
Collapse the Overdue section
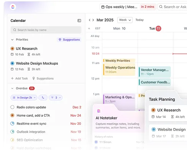[12, 88]
